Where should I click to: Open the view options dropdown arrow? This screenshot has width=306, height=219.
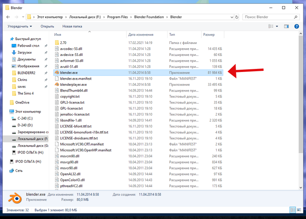277,26
